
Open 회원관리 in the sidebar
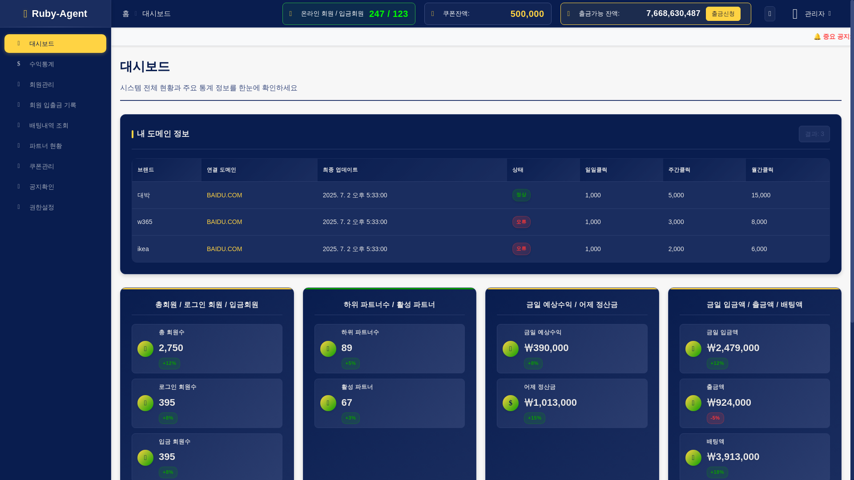point(55,84)
